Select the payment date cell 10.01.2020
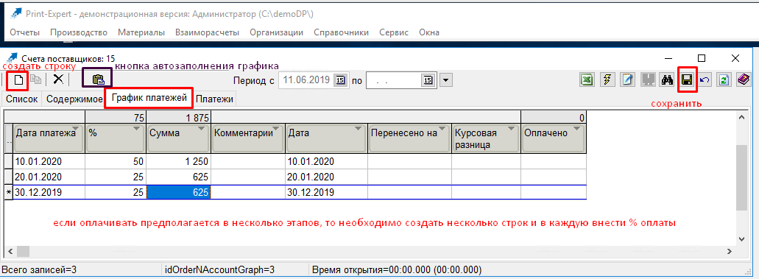The height and width of the screenshot is (279, 759). pos(49,162)
